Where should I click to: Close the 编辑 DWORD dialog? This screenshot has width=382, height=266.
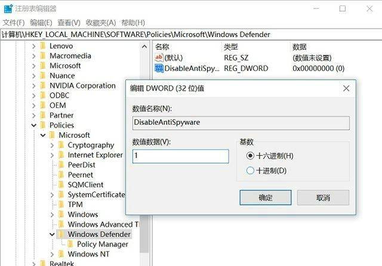(346, 88)
